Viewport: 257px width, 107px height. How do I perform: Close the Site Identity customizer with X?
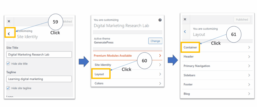pyautogui.click(x=9, y=21)
